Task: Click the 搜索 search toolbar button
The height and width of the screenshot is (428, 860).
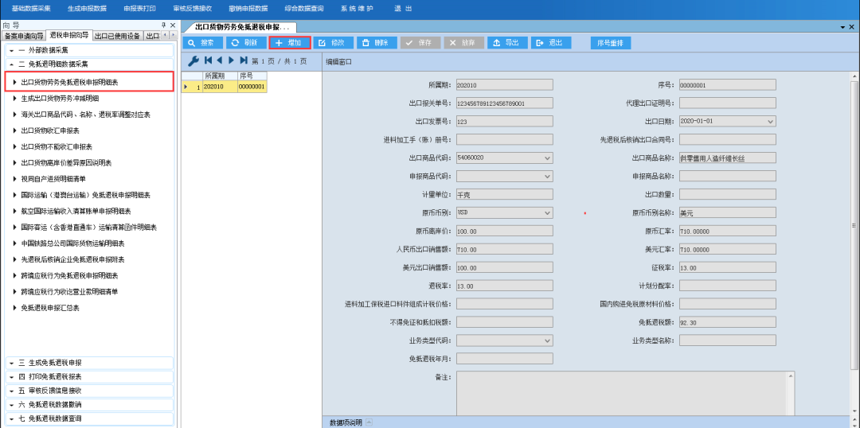Action: (202, 43)
